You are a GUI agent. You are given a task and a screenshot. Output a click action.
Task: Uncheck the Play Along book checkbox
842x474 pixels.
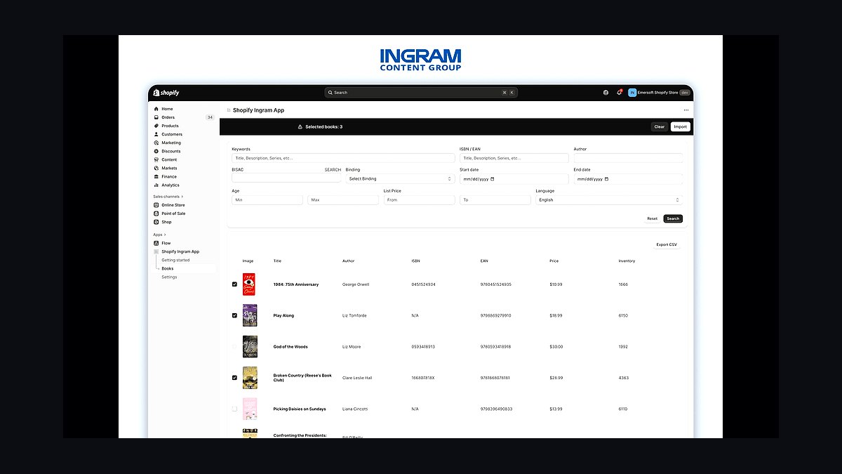click(x=234, y=315)
